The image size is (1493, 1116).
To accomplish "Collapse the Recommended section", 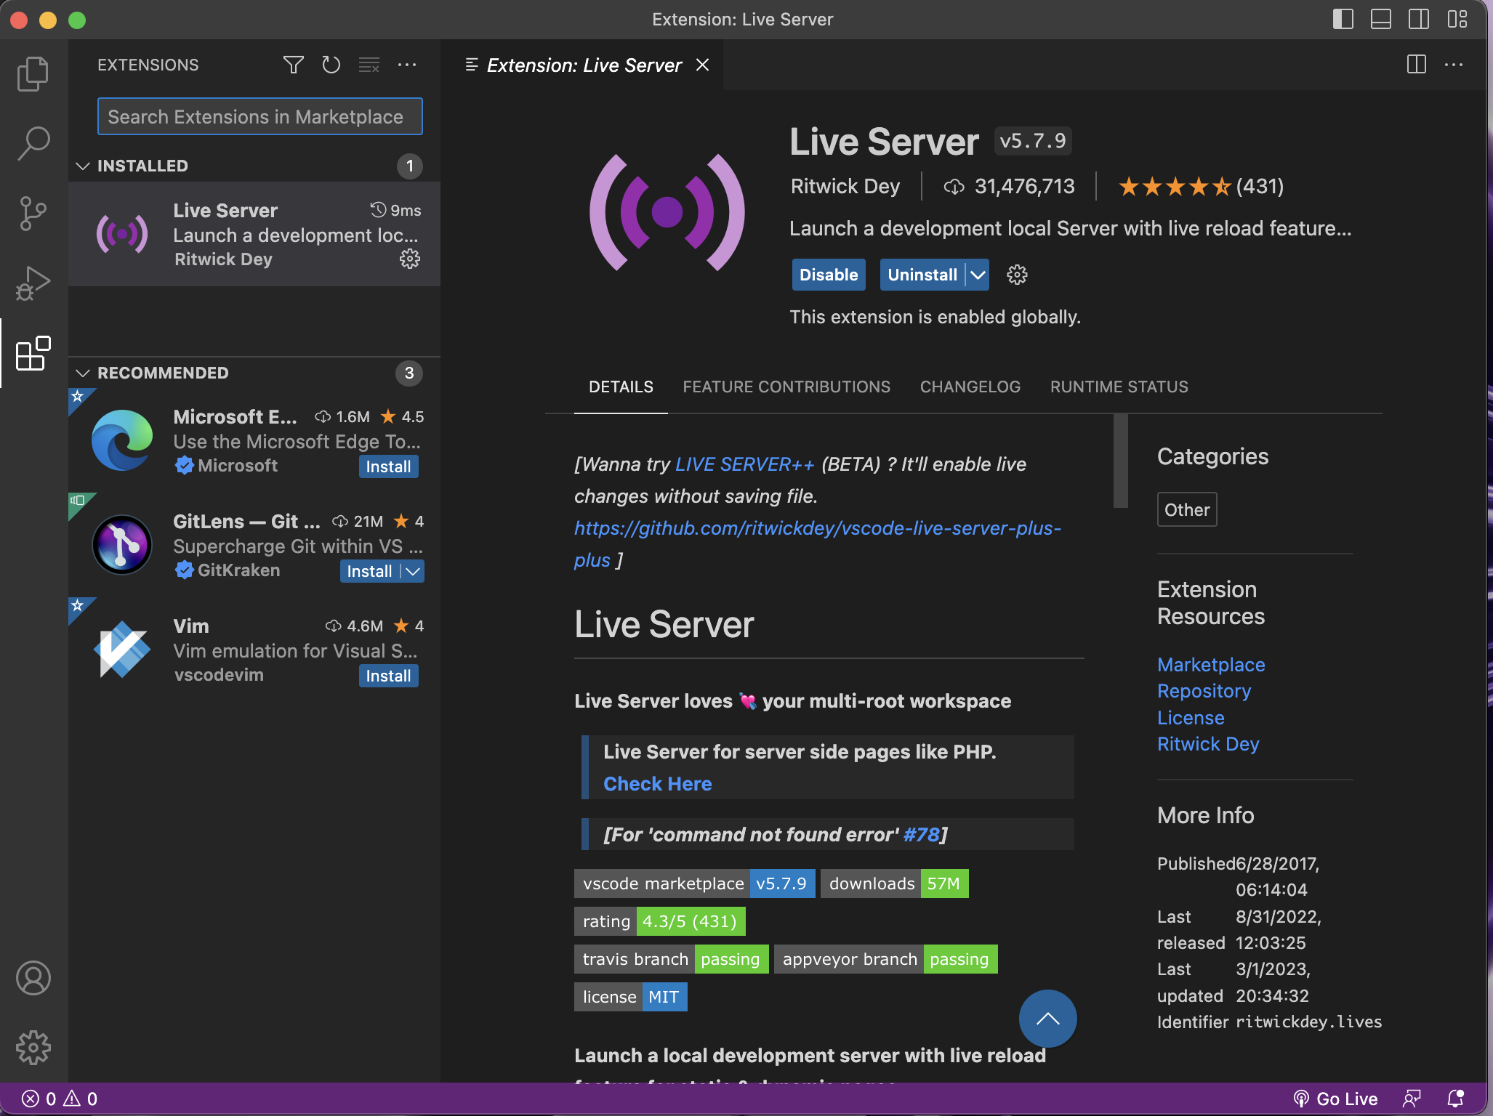I will (83, 373).
